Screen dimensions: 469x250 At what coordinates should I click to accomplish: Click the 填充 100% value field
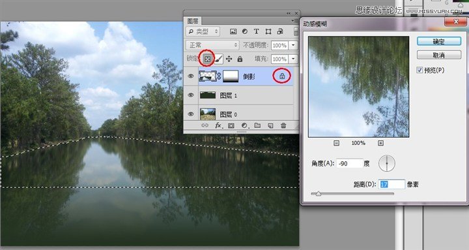[279, 59]
